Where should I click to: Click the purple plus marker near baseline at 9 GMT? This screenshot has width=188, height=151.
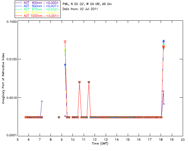(65, 116)
